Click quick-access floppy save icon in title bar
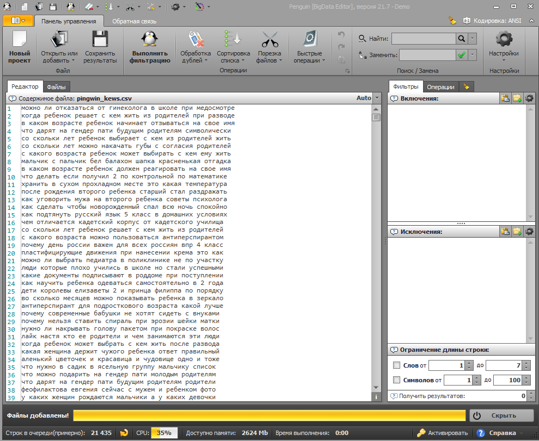This screenshot has width=539, height=441. (x=53, y=6)
